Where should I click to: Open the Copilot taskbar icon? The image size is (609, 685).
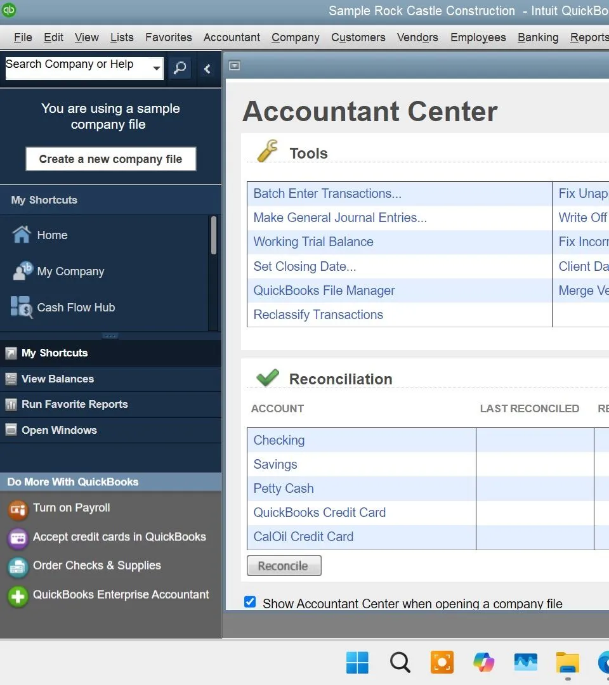(x=483, y=662)
